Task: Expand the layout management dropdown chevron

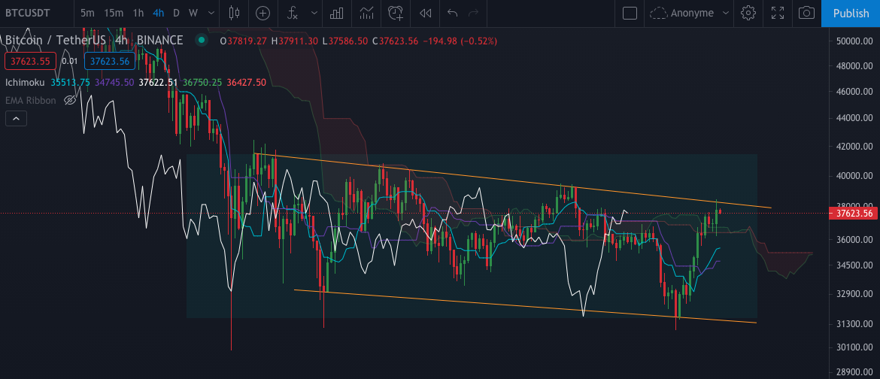Action: pyautogui.click(x=726, y=13)
